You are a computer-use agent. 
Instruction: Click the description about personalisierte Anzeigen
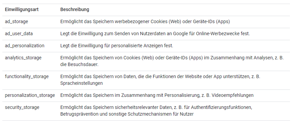pyautogui.click(x=117, y=46)
